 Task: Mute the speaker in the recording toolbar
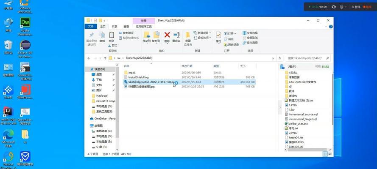333,7
